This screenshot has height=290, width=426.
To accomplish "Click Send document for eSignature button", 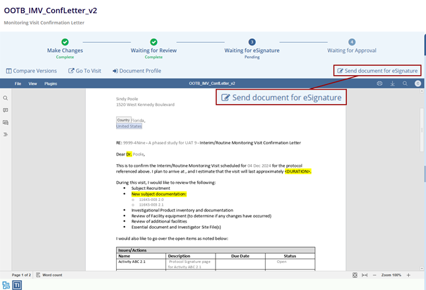I will [377, 71].
